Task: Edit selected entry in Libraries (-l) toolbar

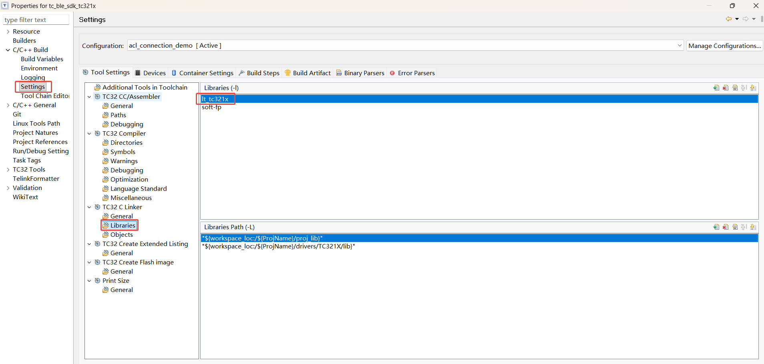Action: point(735,88)
